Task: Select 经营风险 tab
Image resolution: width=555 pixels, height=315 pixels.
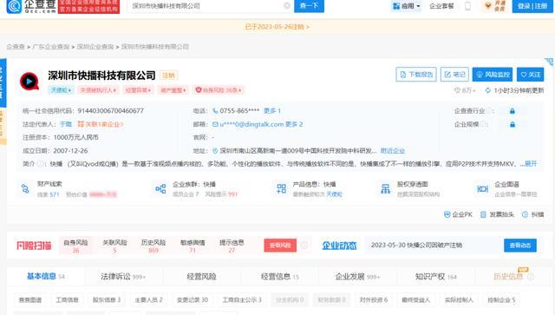Action: pyautogui.click(x=201, y=276)
